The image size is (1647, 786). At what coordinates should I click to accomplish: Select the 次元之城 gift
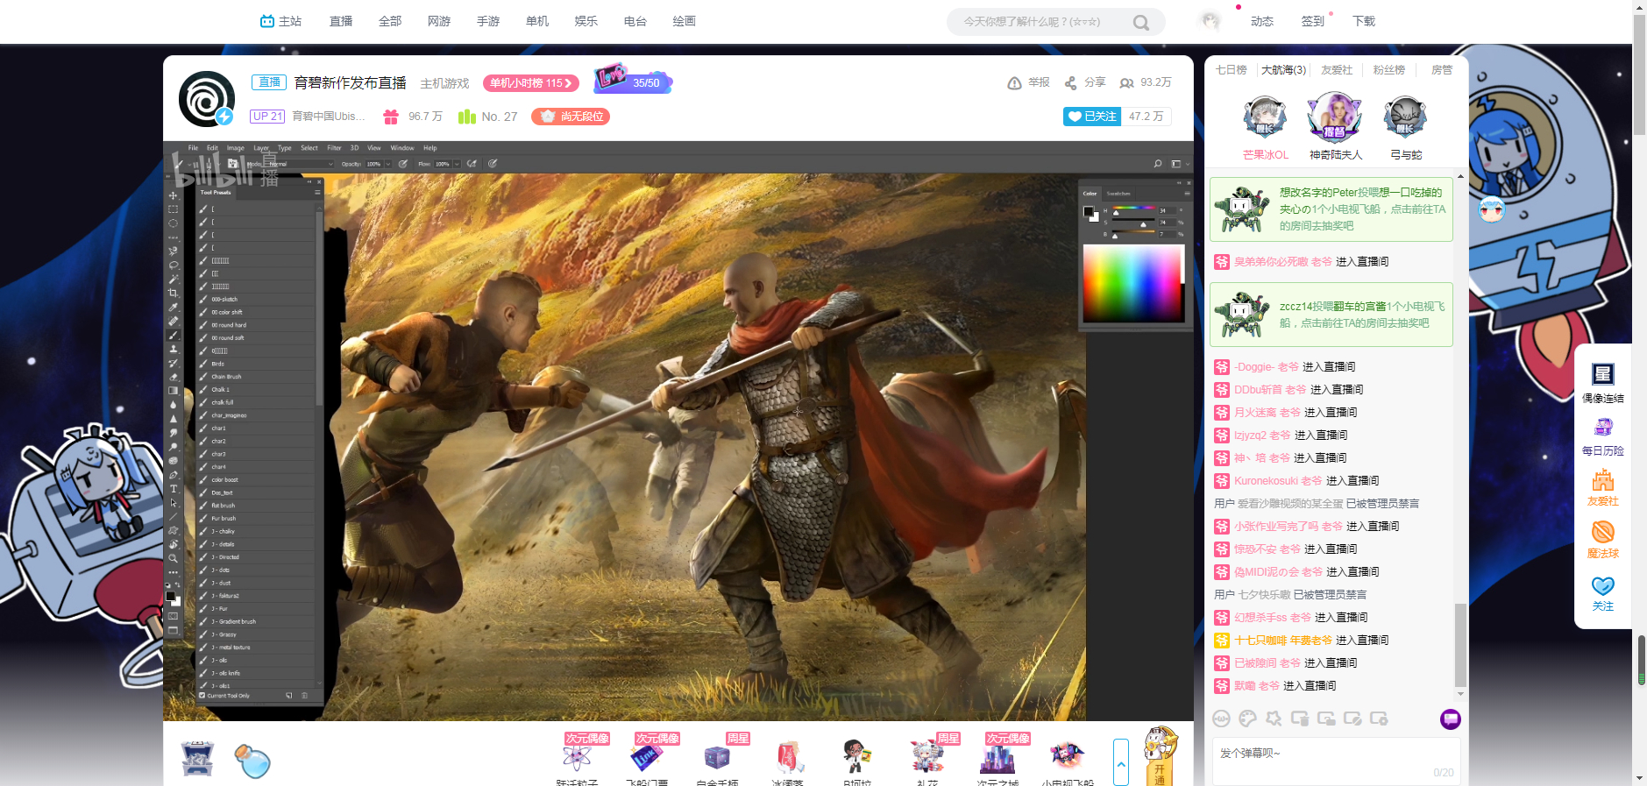[x=997, y=759]
